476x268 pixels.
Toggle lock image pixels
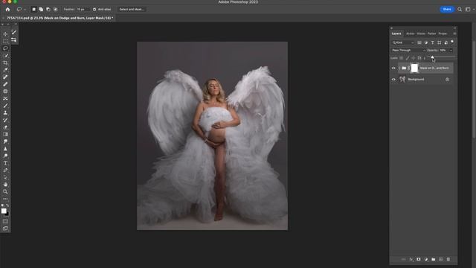pos(408,58)
